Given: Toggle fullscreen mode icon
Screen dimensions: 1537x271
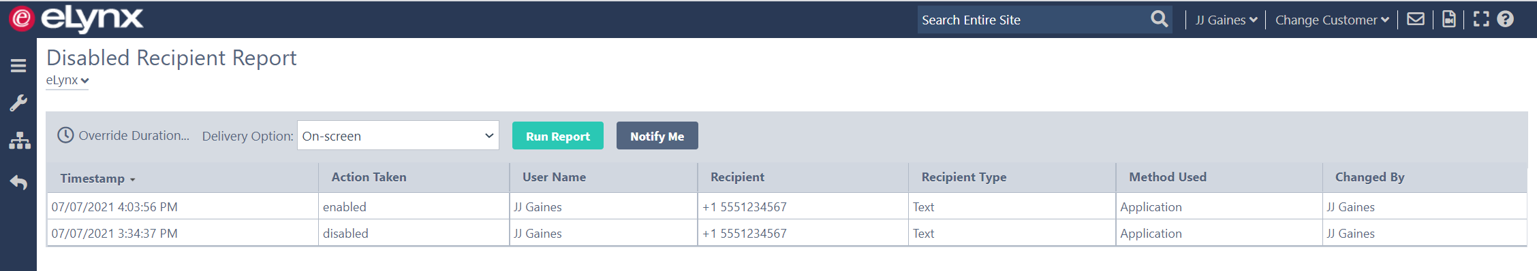Looking at the screenshot, I should tap(1481, 19).
